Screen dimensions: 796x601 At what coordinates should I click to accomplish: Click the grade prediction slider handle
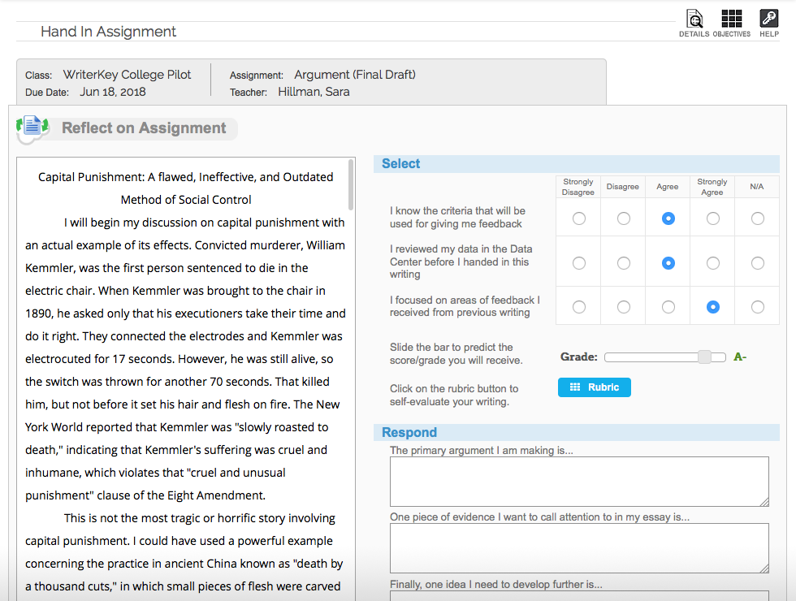pos(704,357)
